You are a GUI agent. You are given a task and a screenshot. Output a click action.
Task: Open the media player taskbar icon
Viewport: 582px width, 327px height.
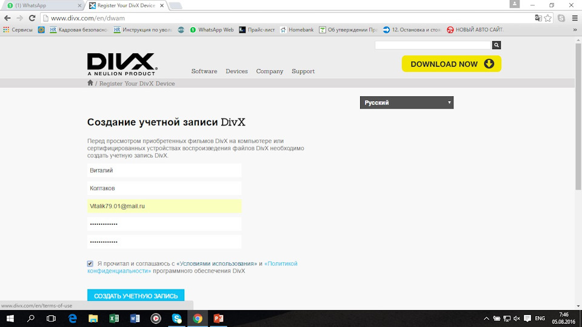156,319
